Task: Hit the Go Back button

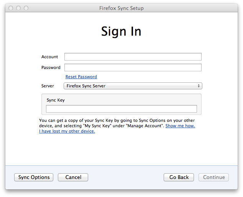Action: [x=179, y=177]
